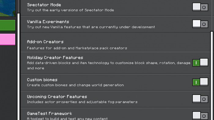Open the world preview thumbnail image
Viewport: 214px width, 120px height.
pos(8,8)
